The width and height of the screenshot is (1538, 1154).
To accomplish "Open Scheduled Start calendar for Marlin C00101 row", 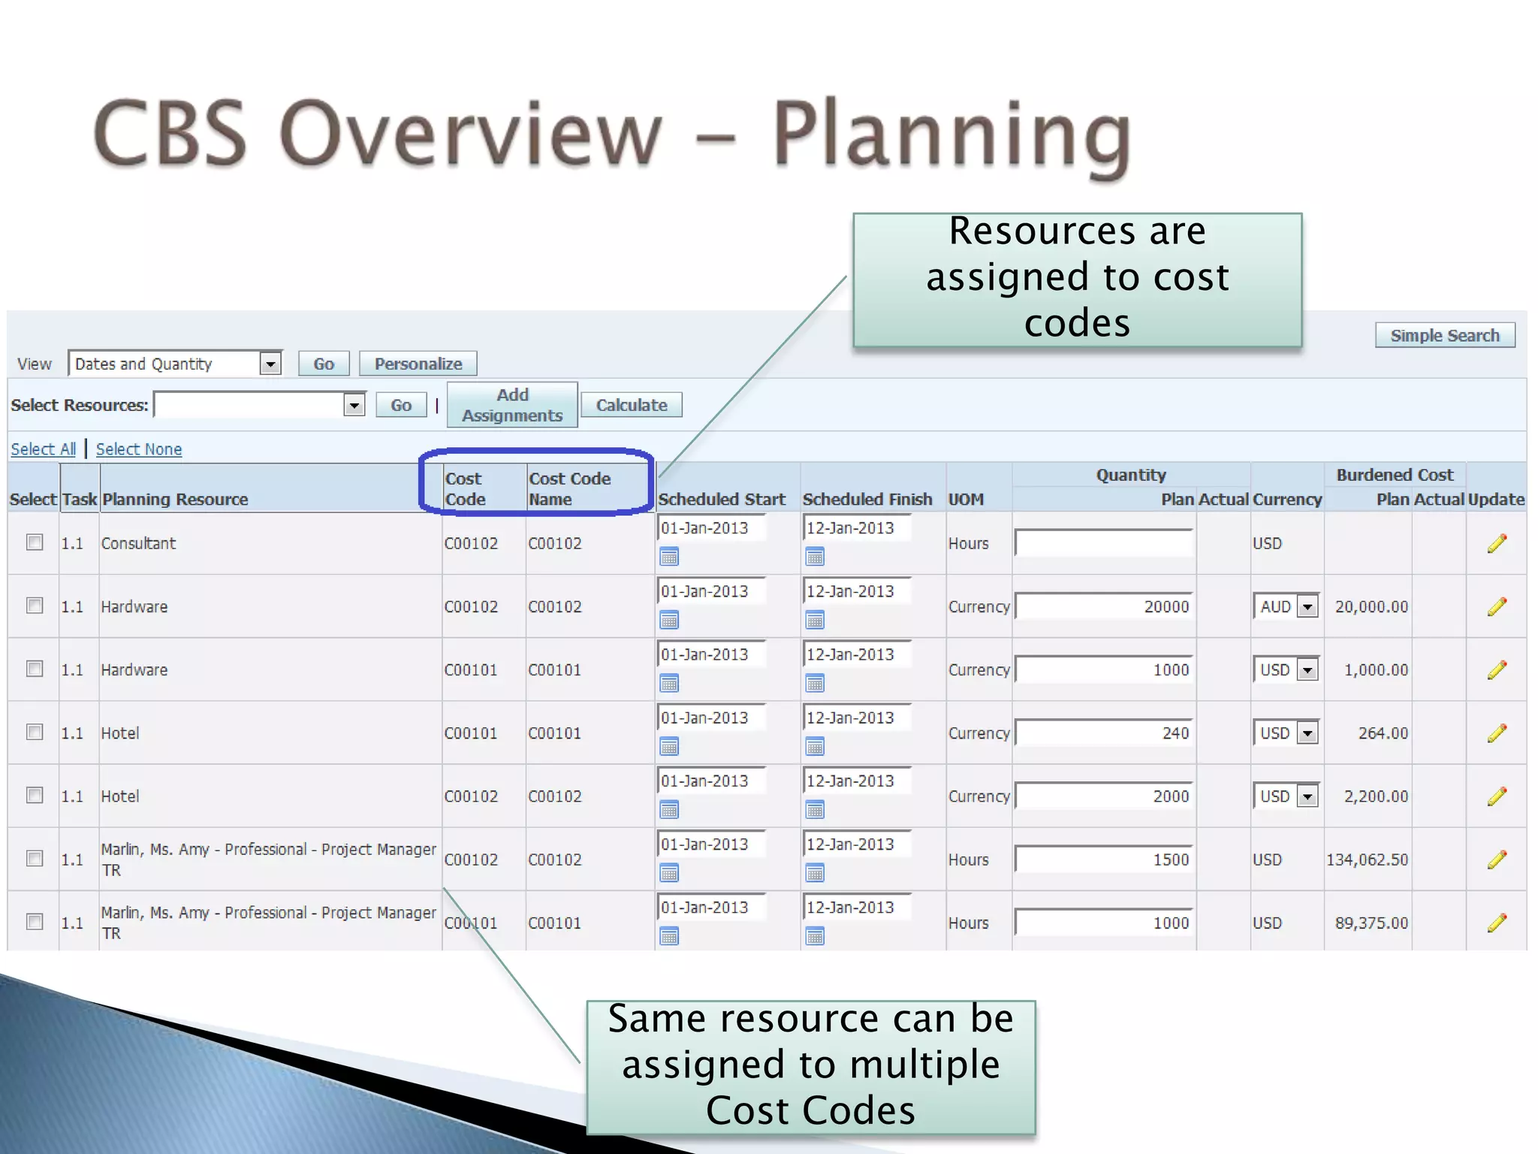I will click(x=669, y=935).
